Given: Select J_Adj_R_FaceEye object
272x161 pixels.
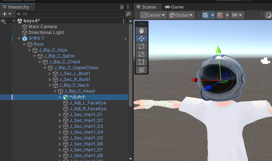Looking at the screenshot, I should [x=88, y=109].
